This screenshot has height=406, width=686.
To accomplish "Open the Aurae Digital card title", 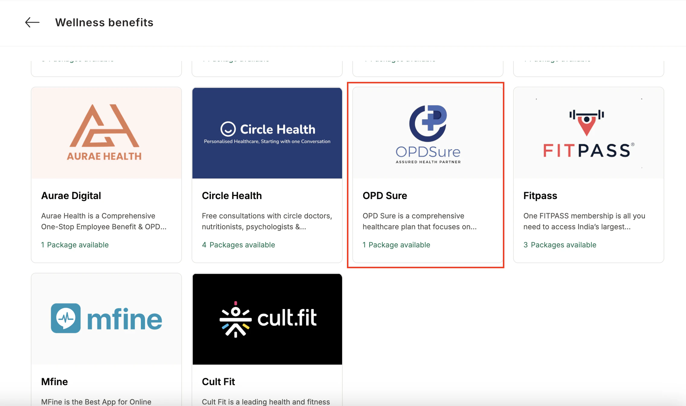I will [x=71, y=196].
